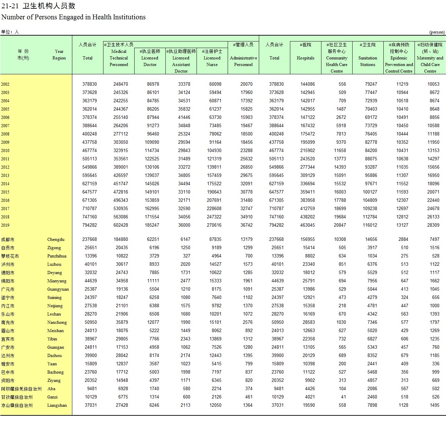
Task: Select the Guangyuan region label
Action: click(58, 289)
